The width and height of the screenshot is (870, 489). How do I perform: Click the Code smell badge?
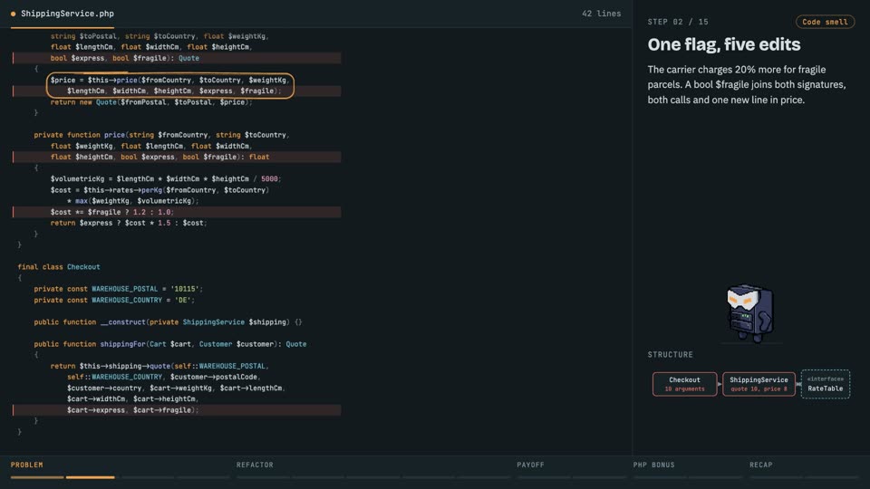(x=825, y=22)
